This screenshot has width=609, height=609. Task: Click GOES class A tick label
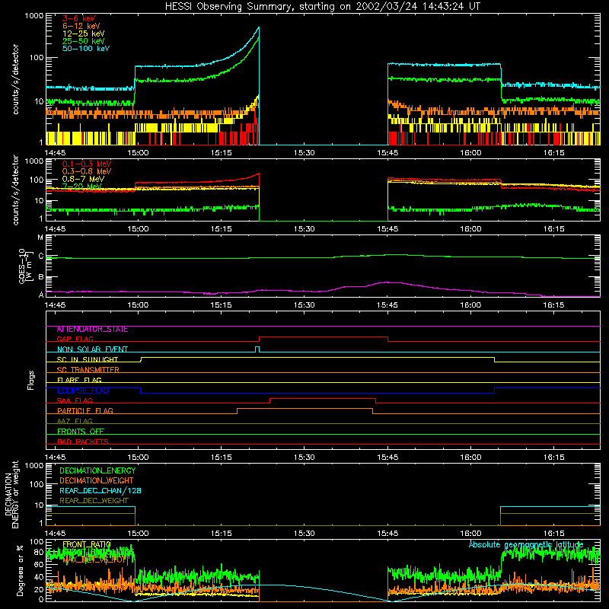click(41, 295)
